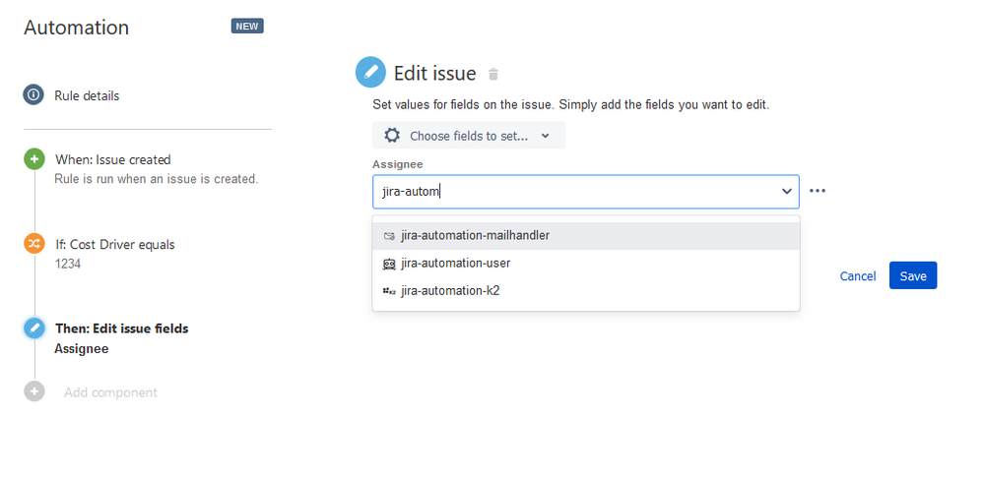The height and width of the screenshot is (478, 984).
Task: Click the Assignee field label
Action: [x=398, y=164]
